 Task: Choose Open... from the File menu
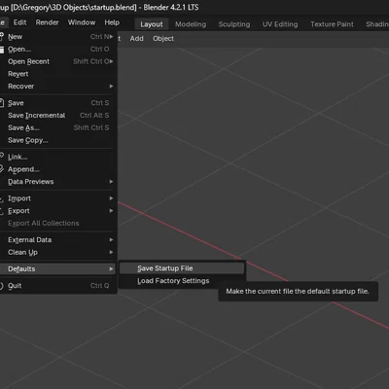pos(57,50)
